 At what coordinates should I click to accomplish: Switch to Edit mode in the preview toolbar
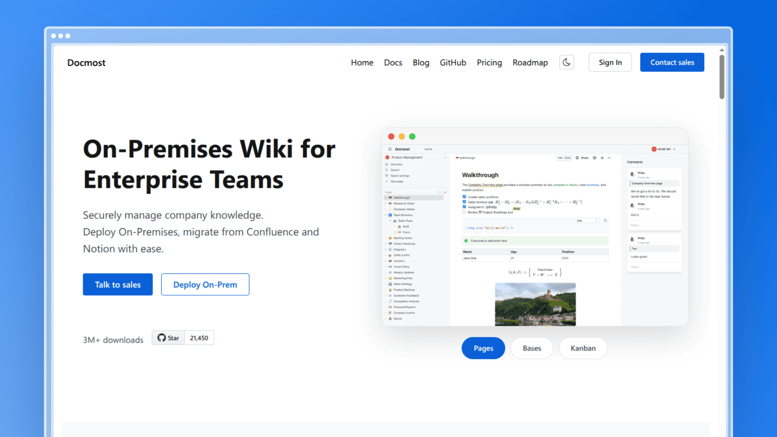click(x=560, y=158)
